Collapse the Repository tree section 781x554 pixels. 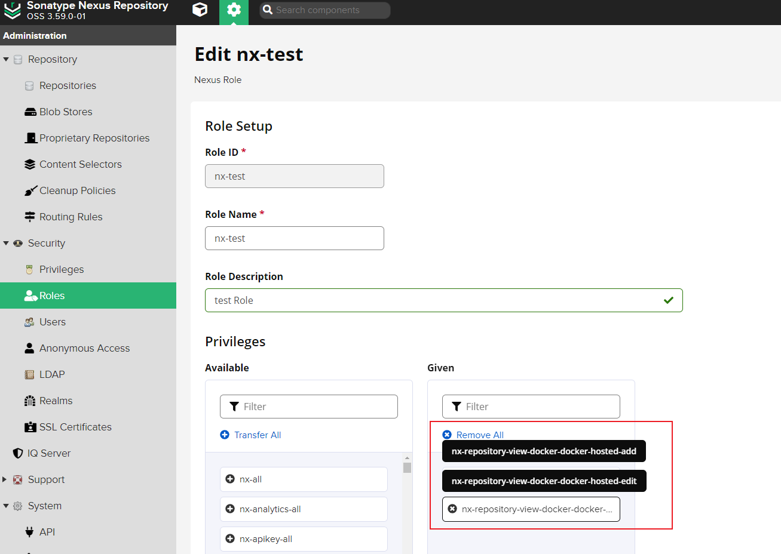click(6, 59)
